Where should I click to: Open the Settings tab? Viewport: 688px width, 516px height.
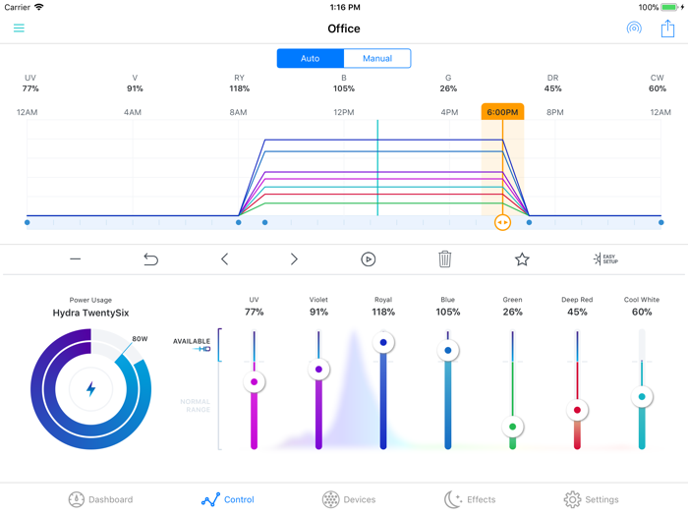(592, 499)
